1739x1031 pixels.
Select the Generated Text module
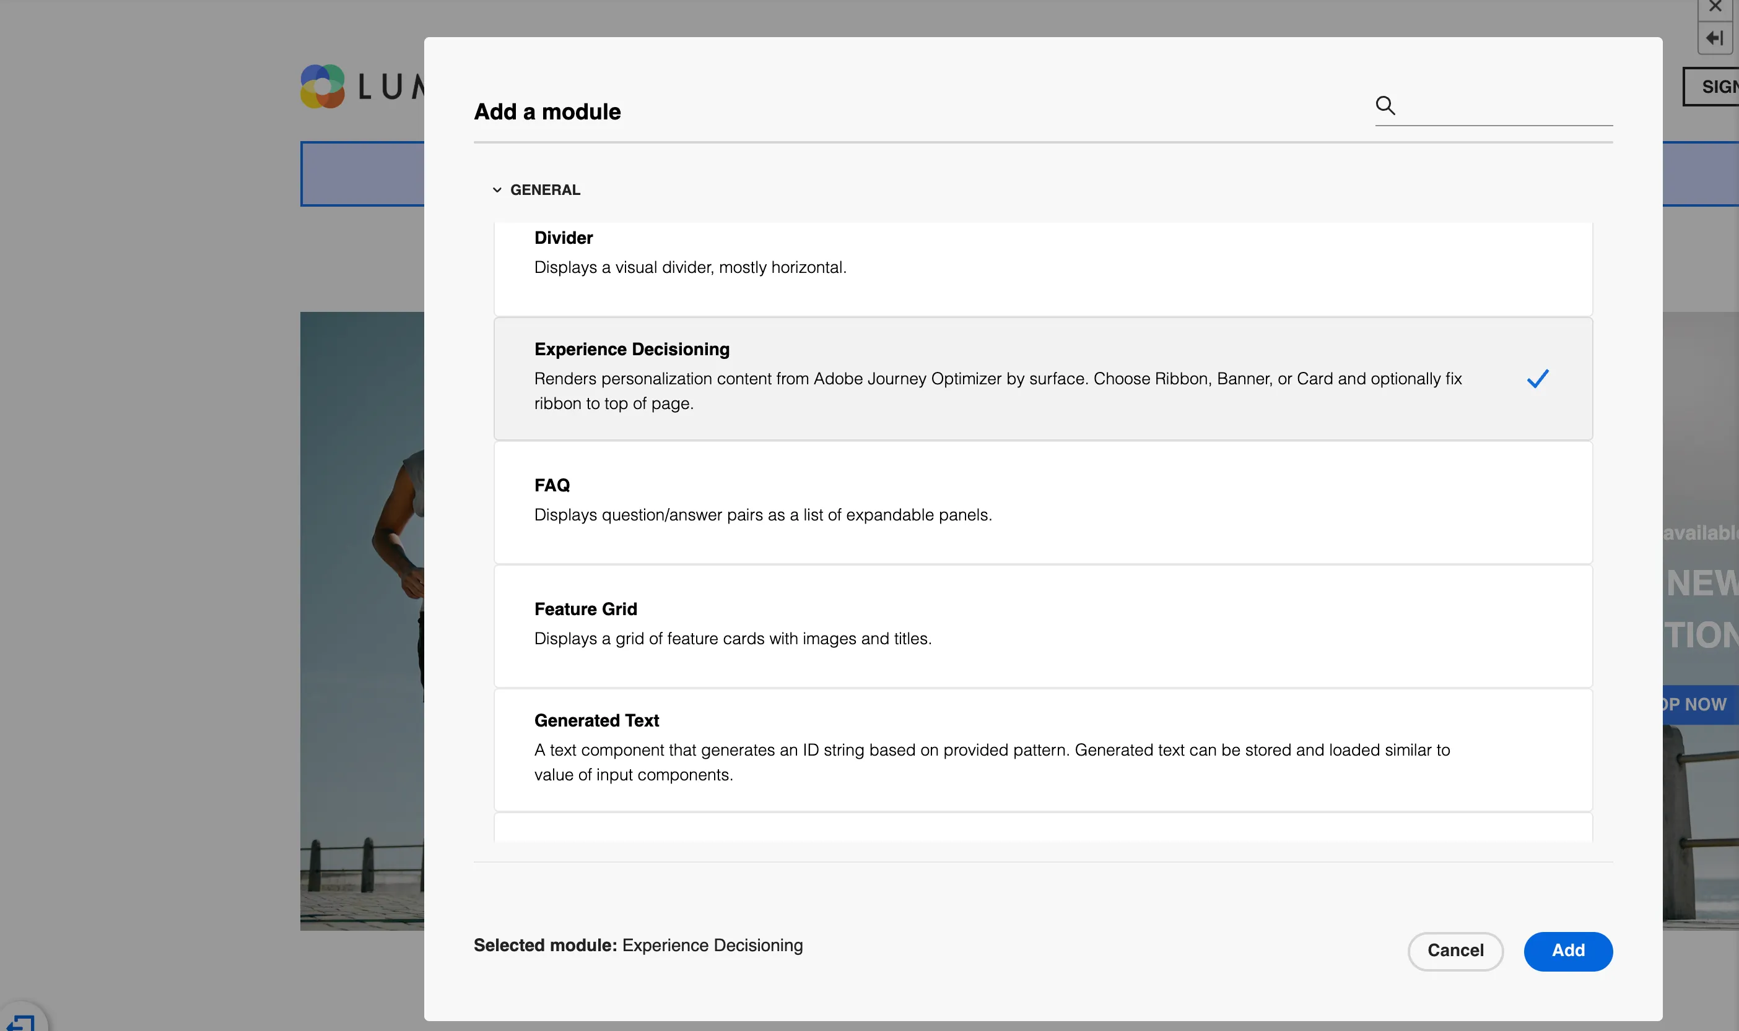pyautogui.click(x=1042, y=749)
